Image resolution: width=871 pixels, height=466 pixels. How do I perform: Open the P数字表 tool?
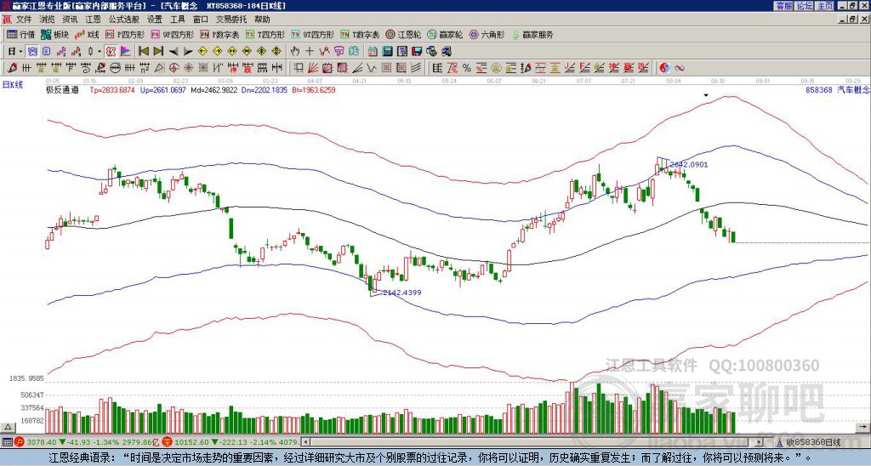(x=219, y=34)
